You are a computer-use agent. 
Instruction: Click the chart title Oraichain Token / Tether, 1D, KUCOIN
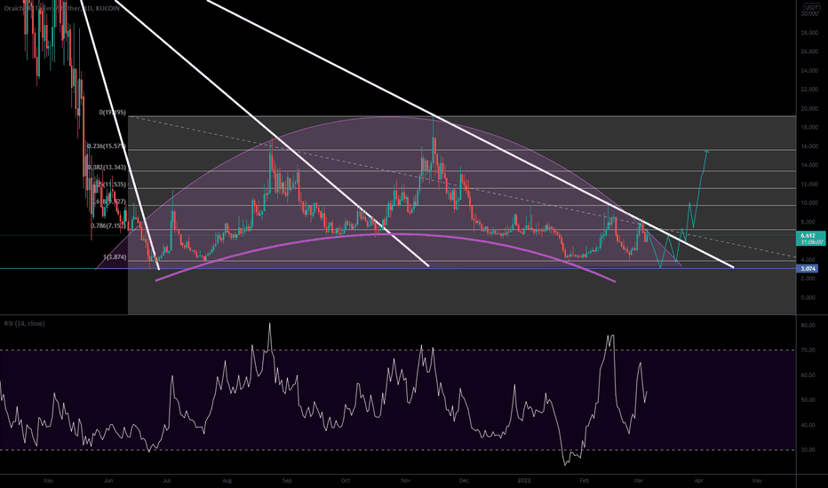coord(61,9)
